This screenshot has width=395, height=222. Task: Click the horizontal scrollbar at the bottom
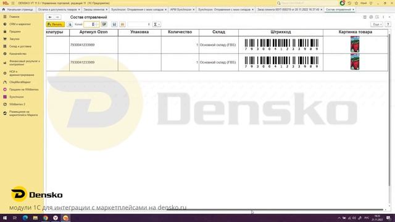[275, 210]
